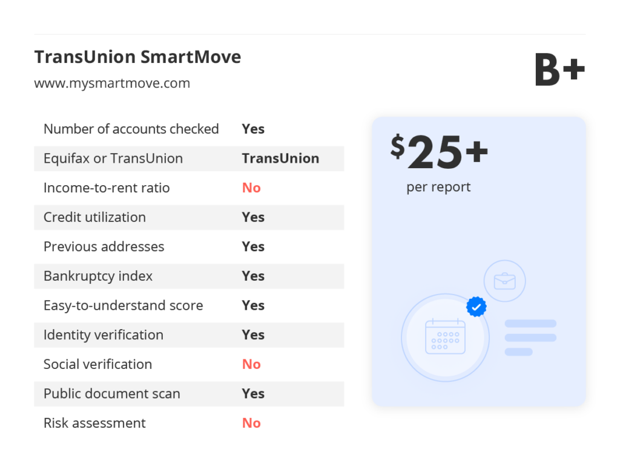620x470 pixels.
Task: Select the Number of accounts checked row
Action: coord(189,129)
